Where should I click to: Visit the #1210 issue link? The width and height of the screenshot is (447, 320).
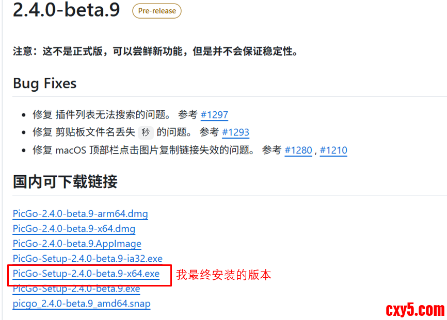[333, 150]
